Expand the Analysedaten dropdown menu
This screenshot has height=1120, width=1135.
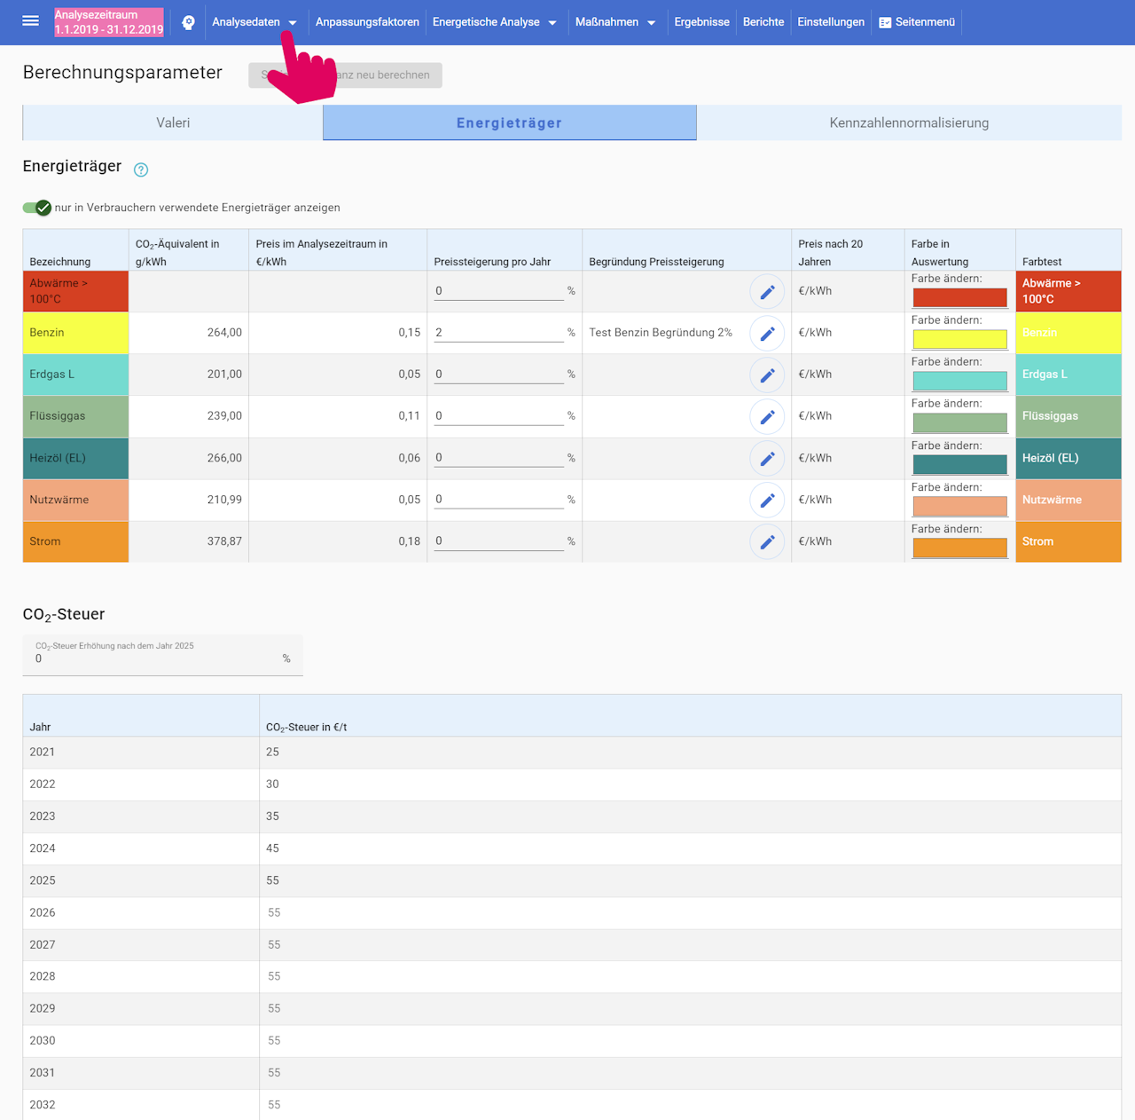pos(254,22)
